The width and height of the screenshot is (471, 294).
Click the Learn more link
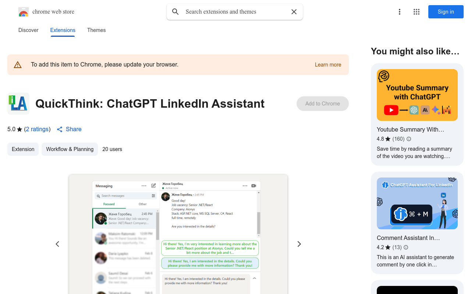(x=328, y=65)
